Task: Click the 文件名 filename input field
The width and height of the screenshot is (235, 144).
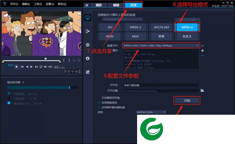Action: point(161,85)
